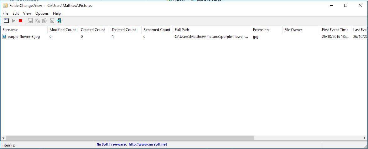Stop monitoring with the red square icon
Viewport: 368px width, 149px height.
(20, 21)
